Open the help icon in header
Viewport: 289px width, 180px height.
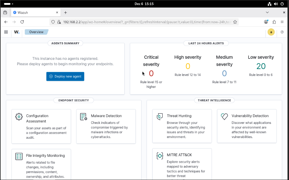[x=282, y=32]
